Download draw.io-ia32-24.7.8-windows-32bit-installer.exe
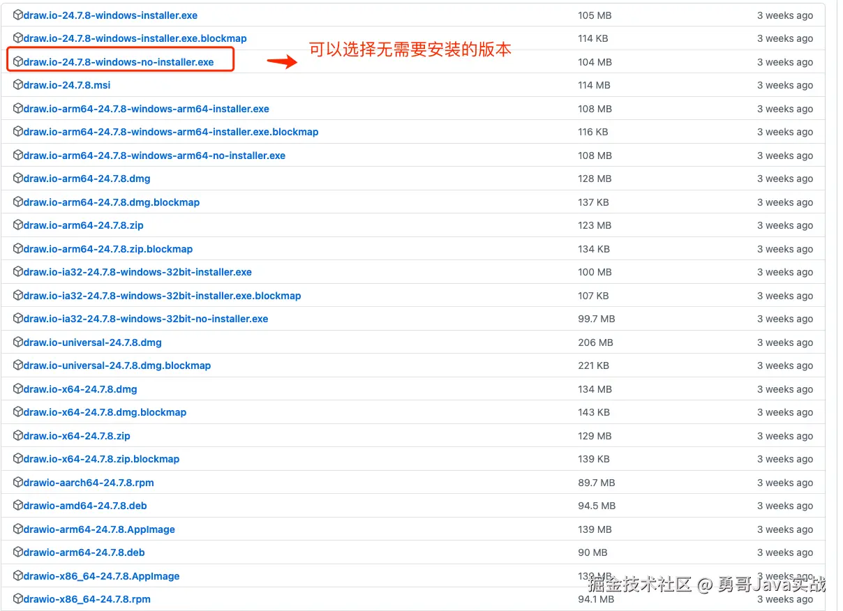Viewport: 843px width, 611px height. tap(137, 272)
